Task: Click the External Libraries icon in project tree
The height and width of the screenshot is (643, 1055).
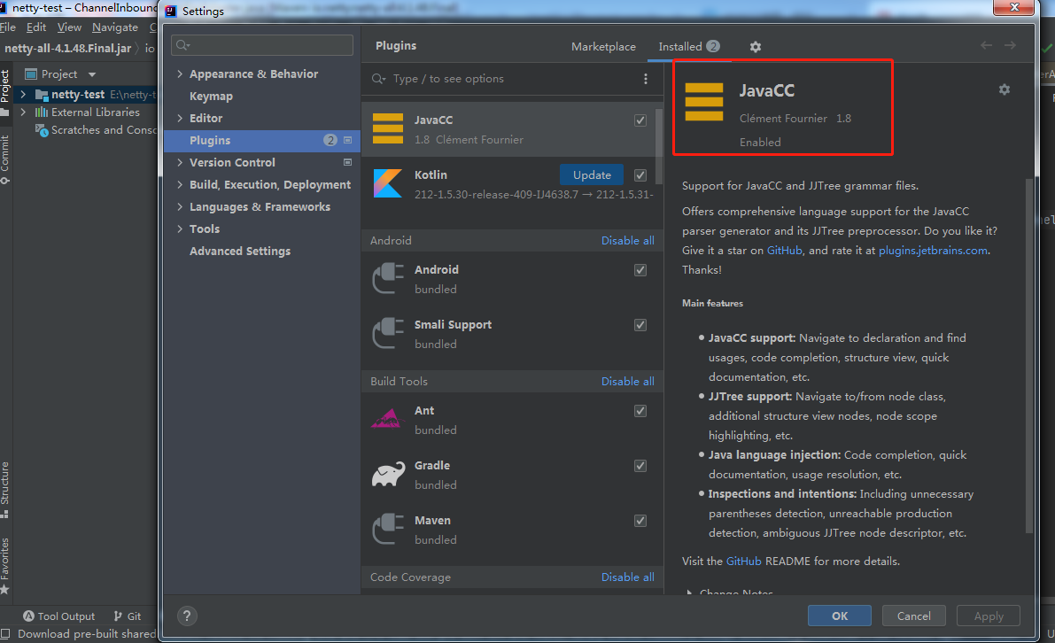Action: click(x=41, y=112)
